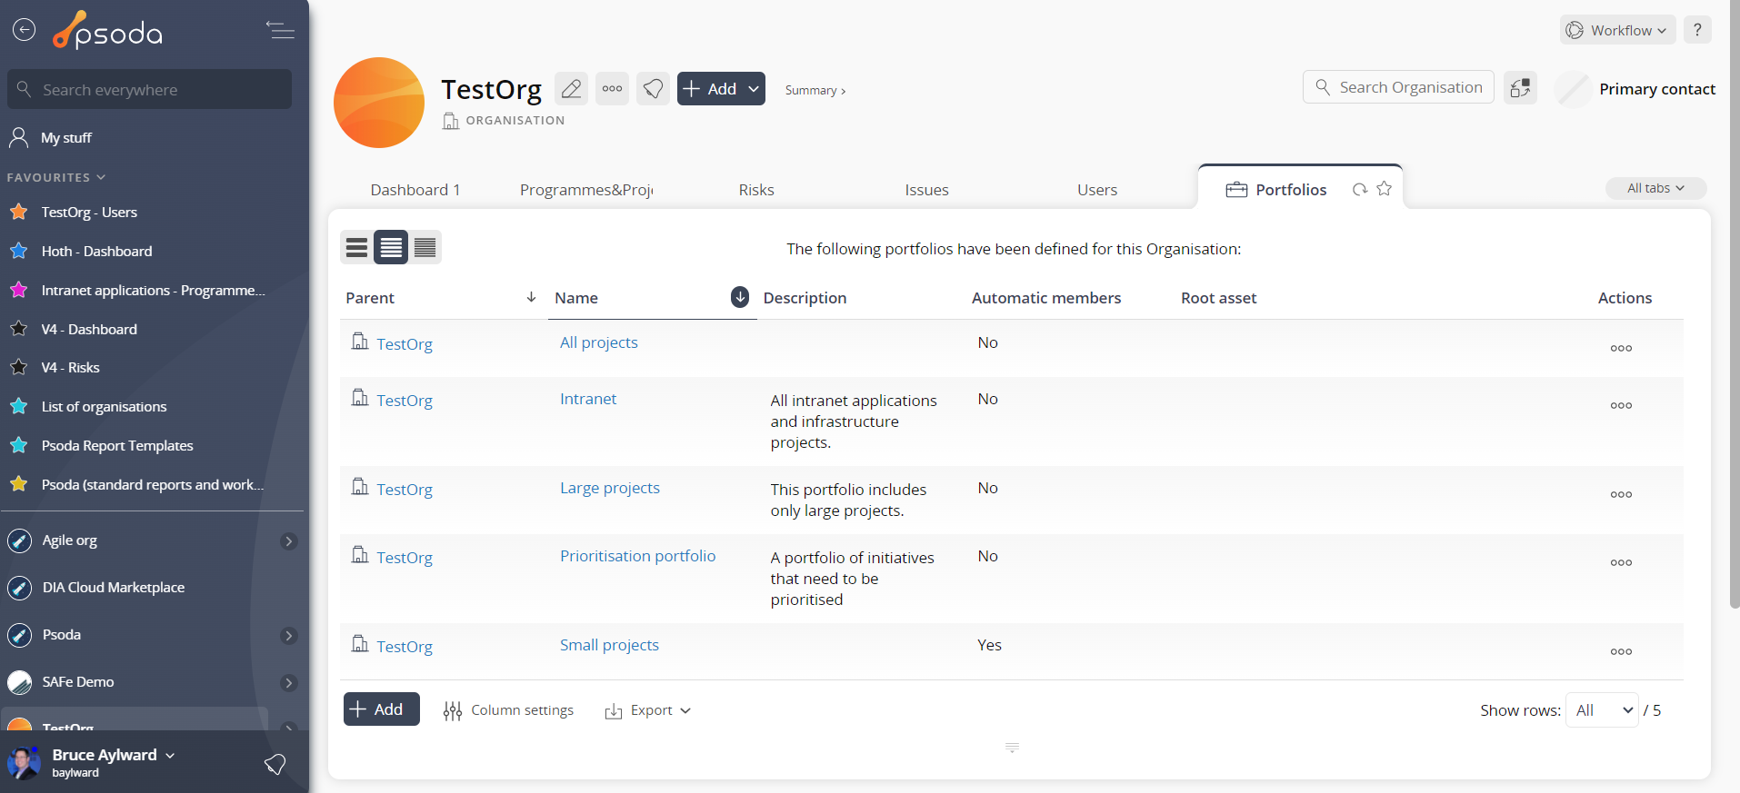This screenshot has height=793, width=1740.
Task: Collapse the sidebar menu icon
Action: click(280, 30)
